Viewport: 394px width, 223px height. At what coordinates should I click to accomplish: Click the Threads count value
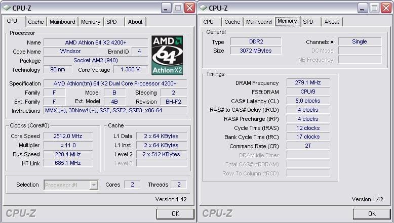coord(179,185)
